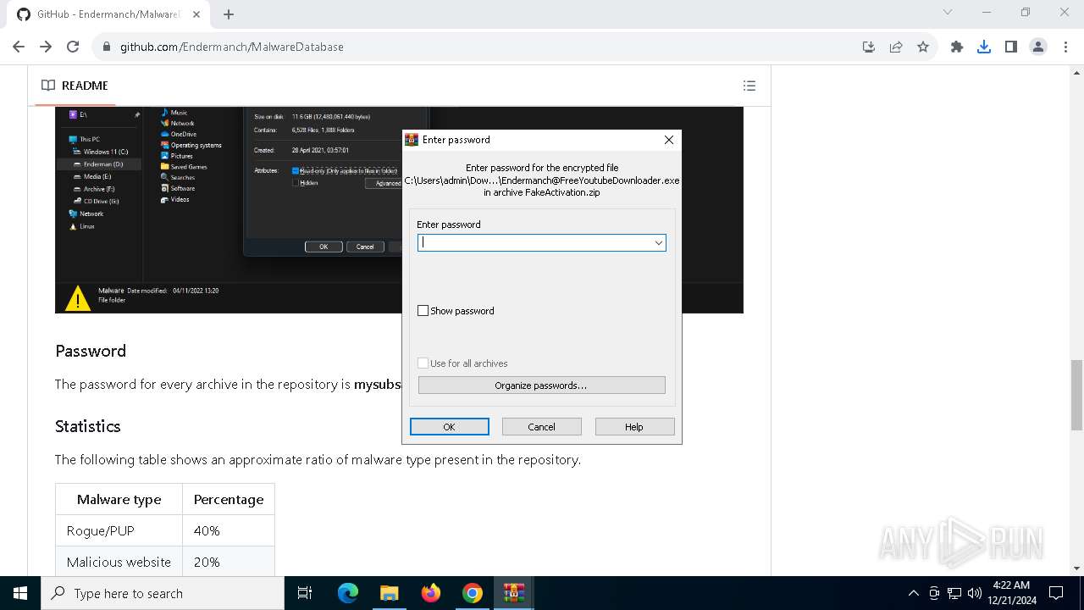Open the Windows Start menu
This screenshot has height=610, width=1084.
20,593
